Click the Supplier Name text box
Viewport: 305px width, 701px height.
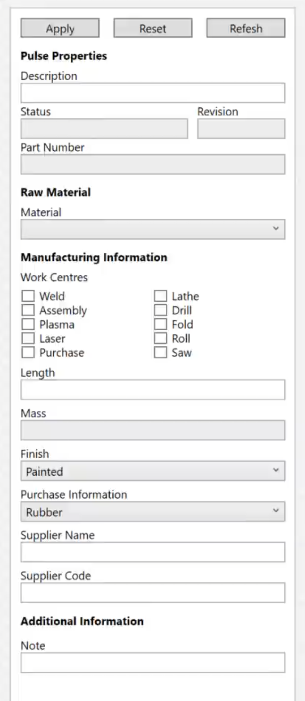pos(153,552)
